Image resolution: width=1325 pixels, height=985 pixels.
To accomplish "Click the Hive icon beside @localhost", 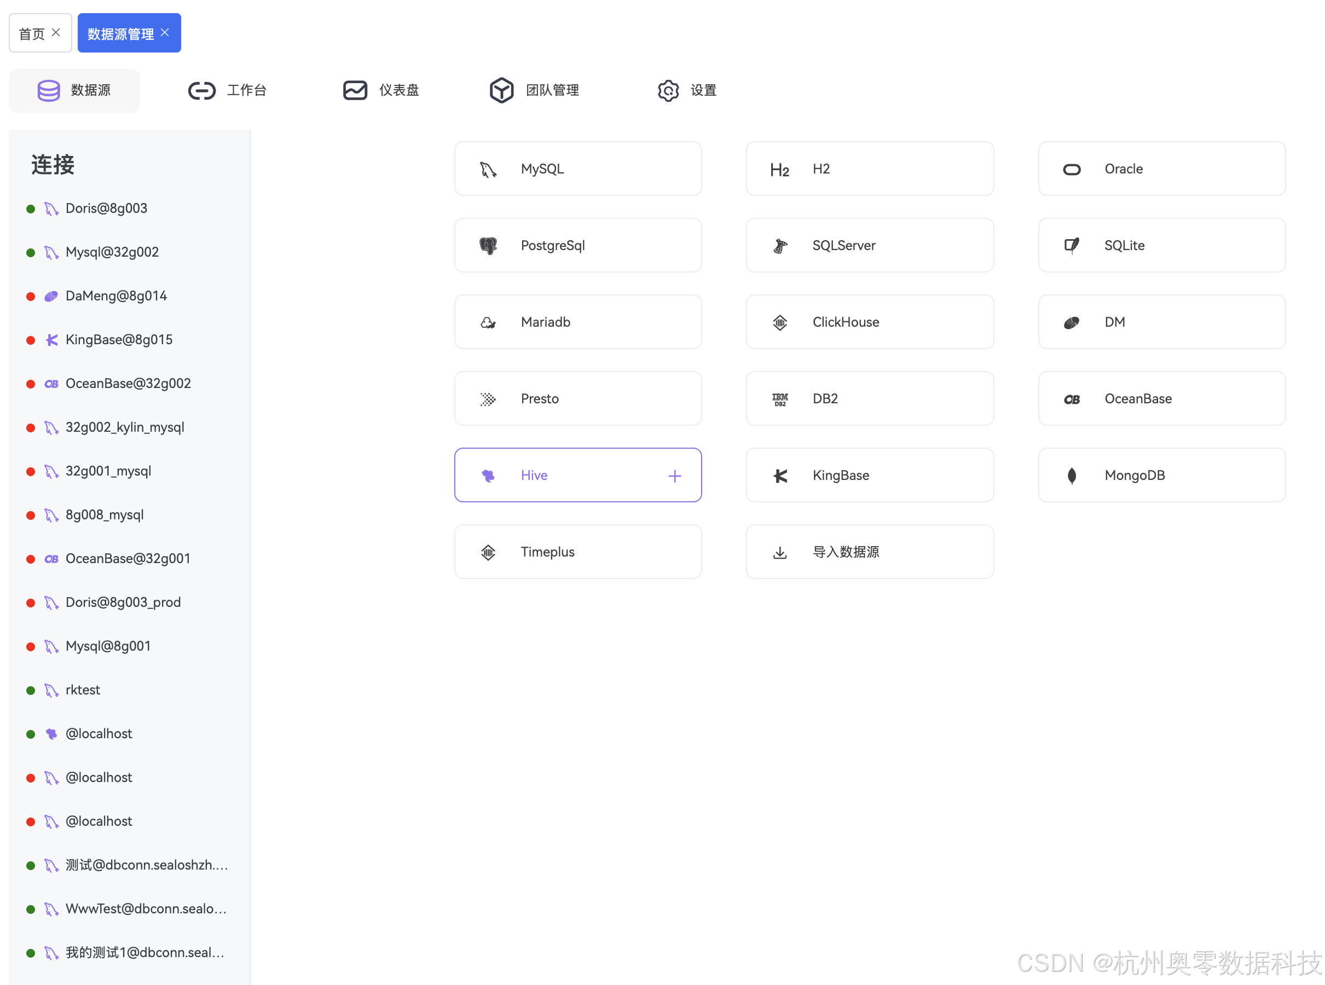I will [x=51, y=734].
